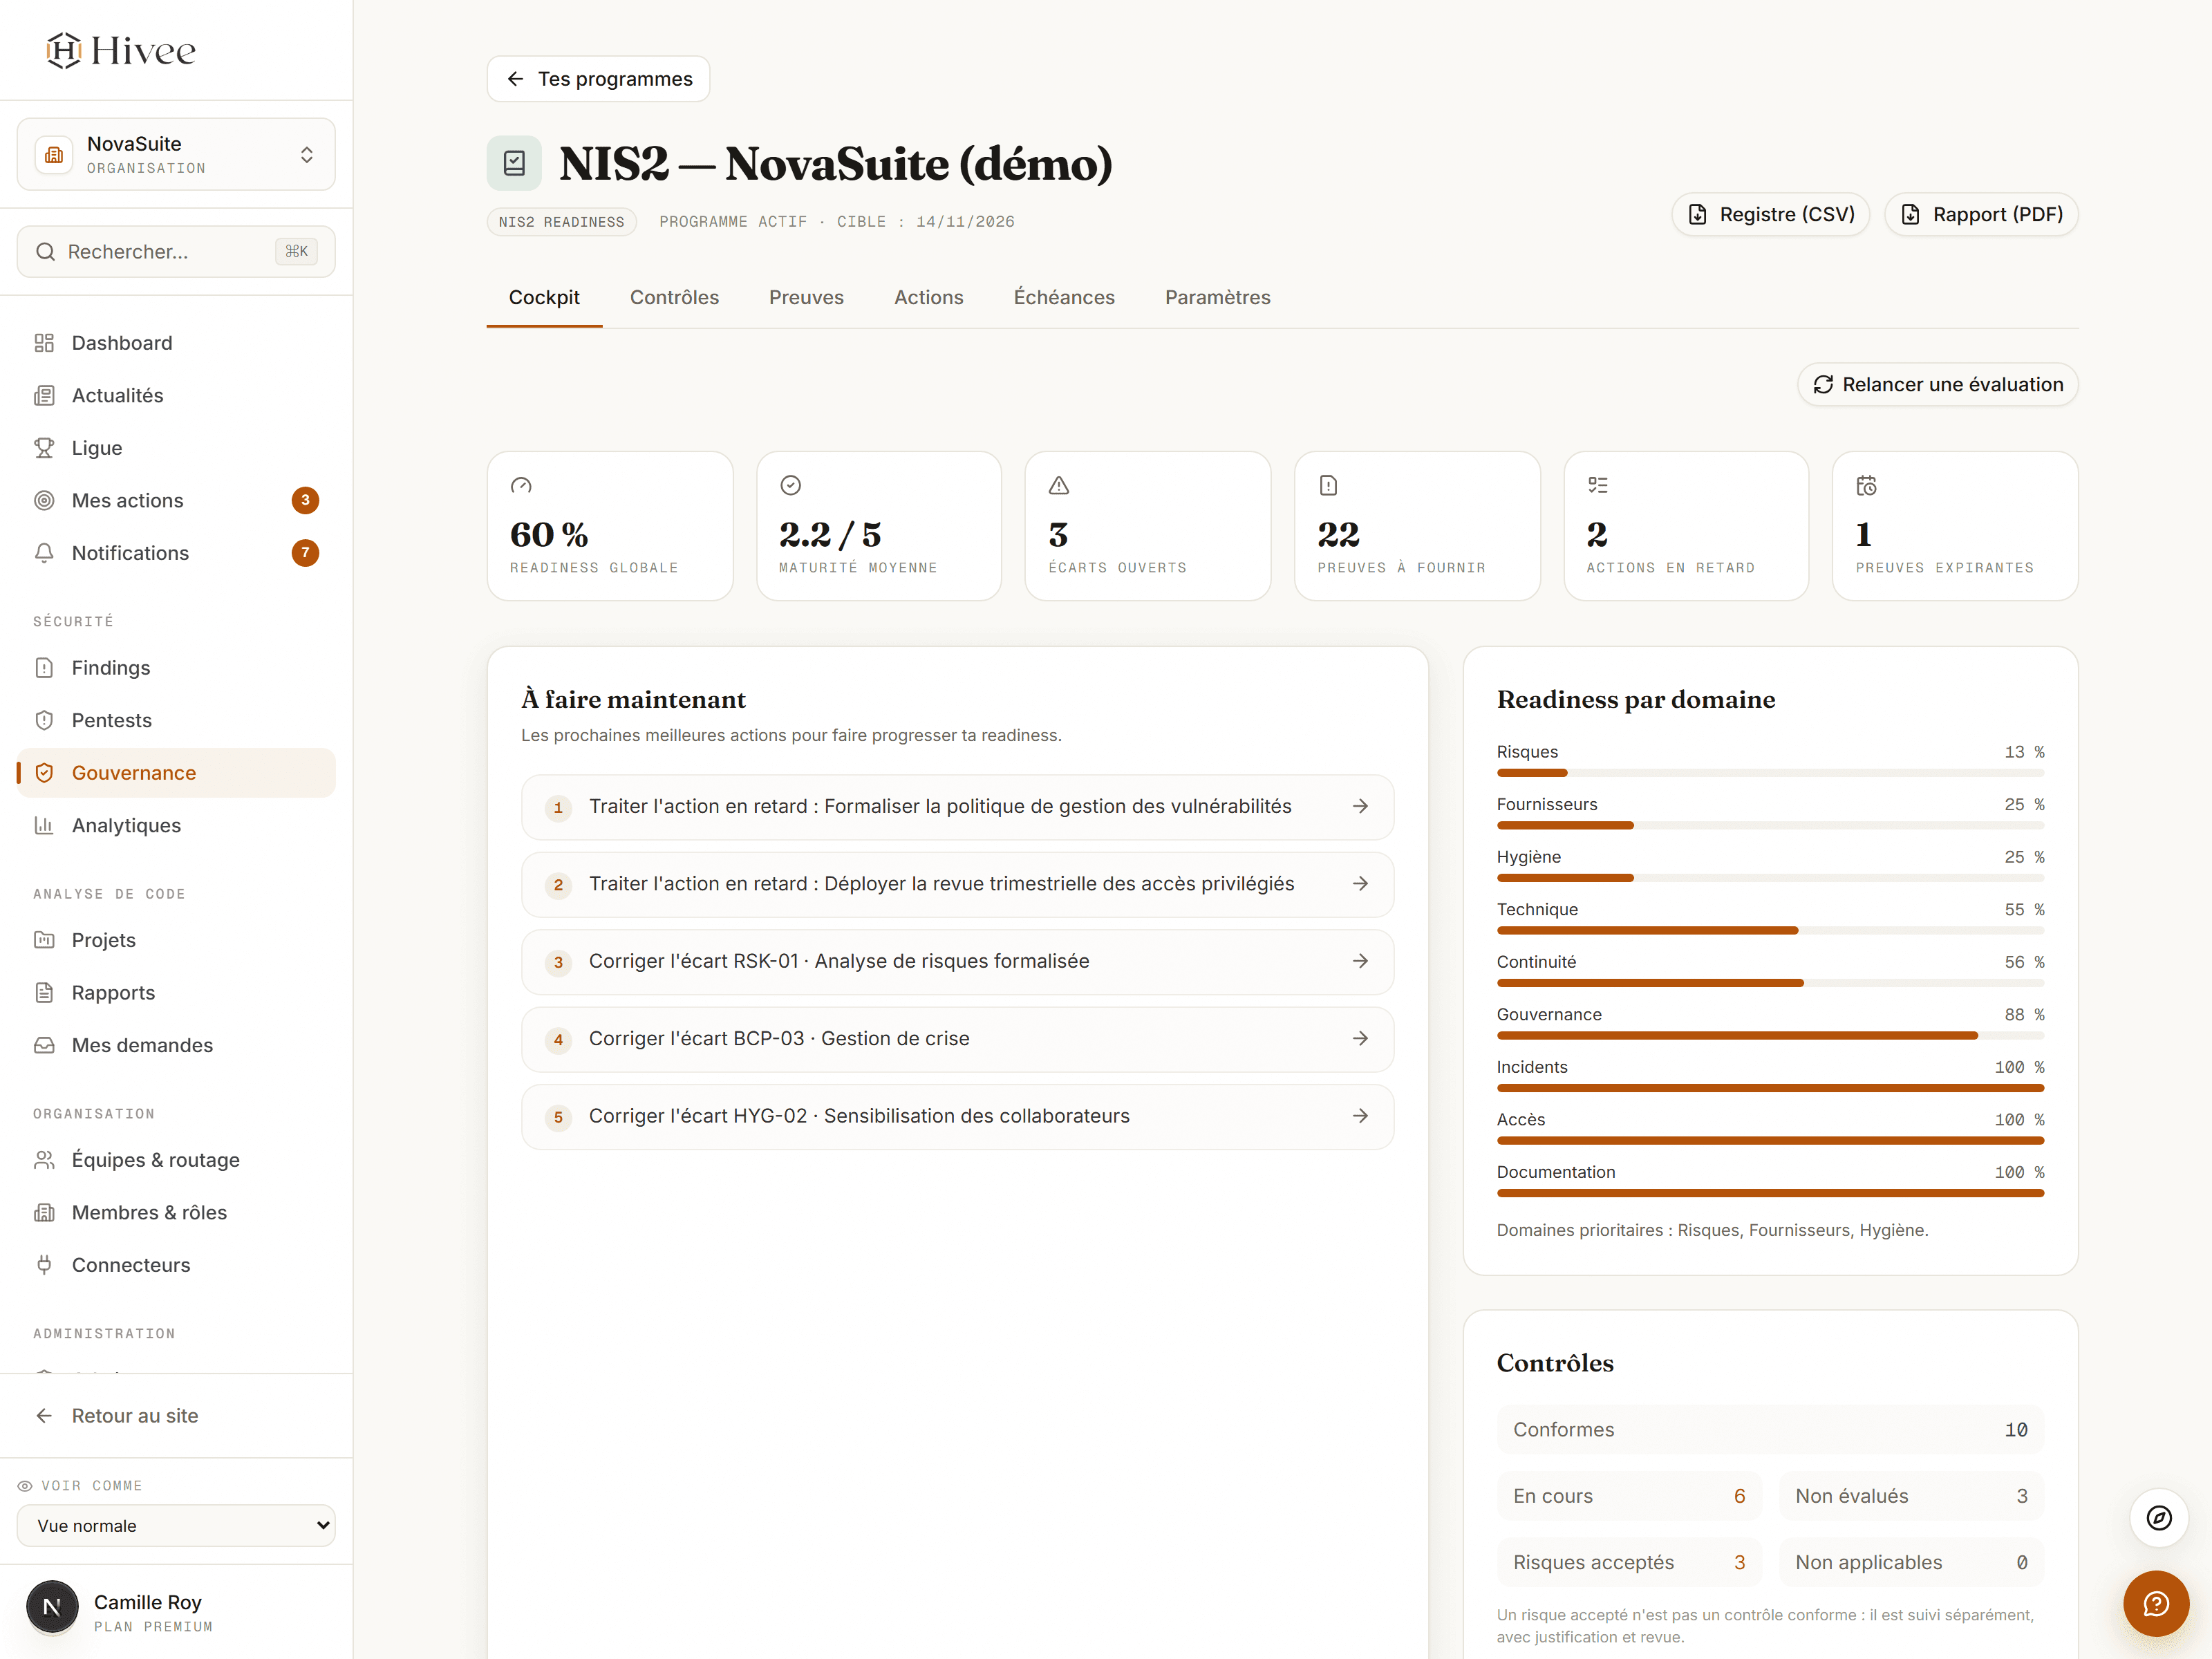Open action 2: revue trimestrielle des accès privilégiés
The image size is (2212, 1659).
tap(957, 885)
